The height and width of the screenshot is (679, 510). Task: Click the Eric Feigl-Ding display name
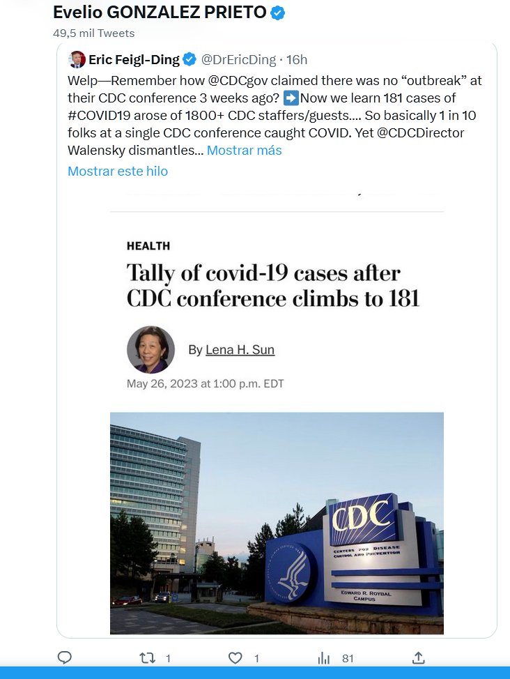click(134, 59)
